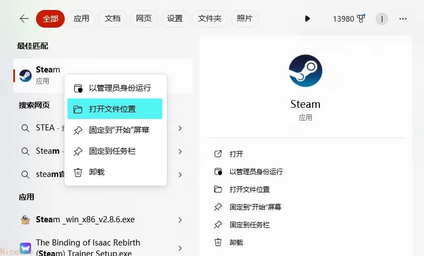Click the admin shield icon in the context menu

78,88
